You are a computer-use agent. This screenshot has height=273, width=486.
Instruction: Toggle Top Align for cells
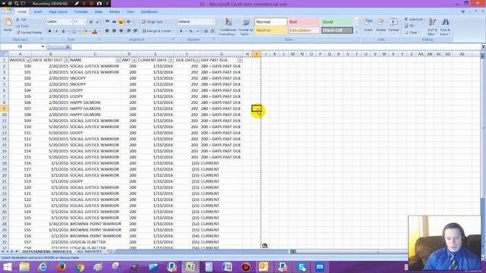[x=107, y=22]
